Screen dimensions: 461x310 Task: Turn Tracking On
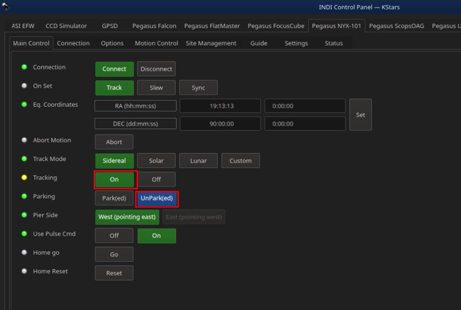114,179
